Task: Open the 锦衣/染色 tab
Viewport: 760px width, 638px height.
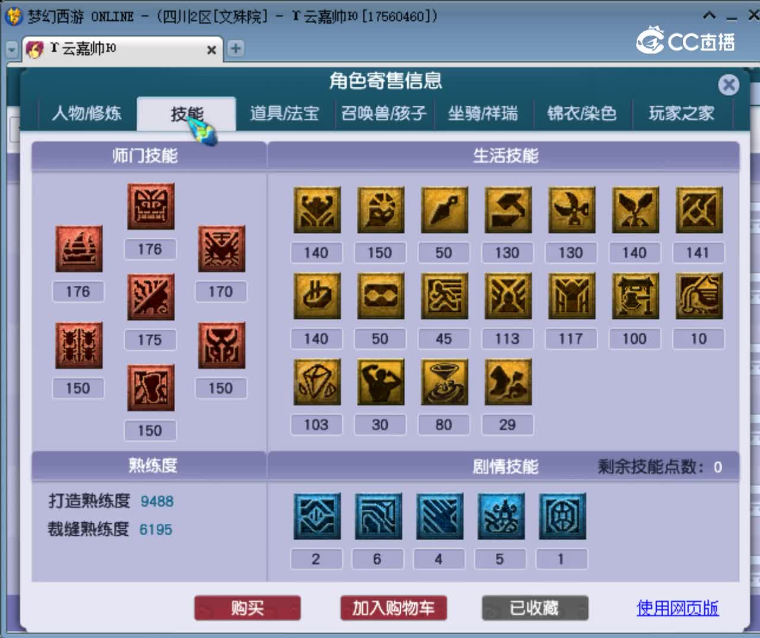Action: pos(582,113)
